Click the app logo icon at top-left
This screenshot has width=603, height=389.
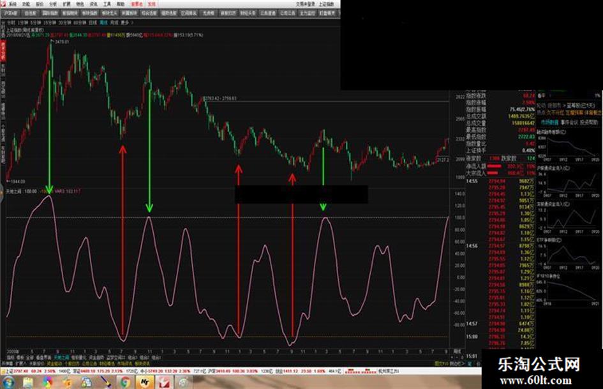(3, 4)
